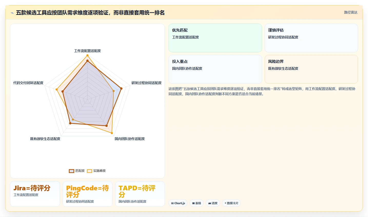
Task: Open the 投入重点 card
Action: (215, 69)
